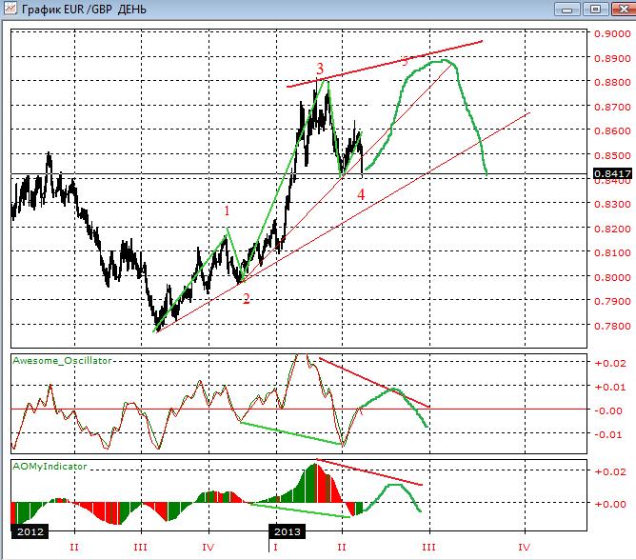Click the +0.02 label of Awesome_Oscillator scale
The height and width of the screenshot is (560, 636).
point(610,363)
